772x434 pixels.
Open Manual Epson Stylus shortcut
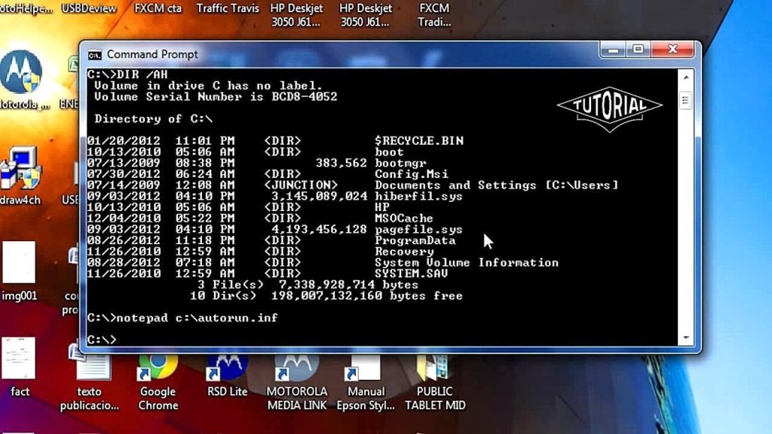[x=366, y=382]
